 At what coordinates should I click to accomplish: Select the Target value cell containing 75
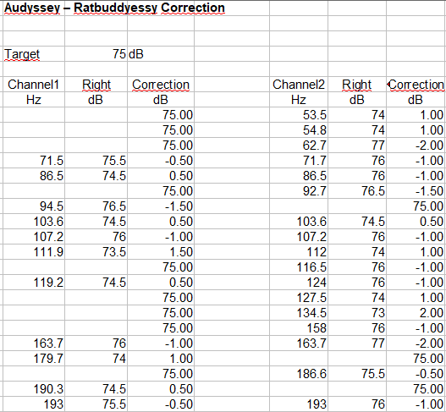tap(96, 54)
